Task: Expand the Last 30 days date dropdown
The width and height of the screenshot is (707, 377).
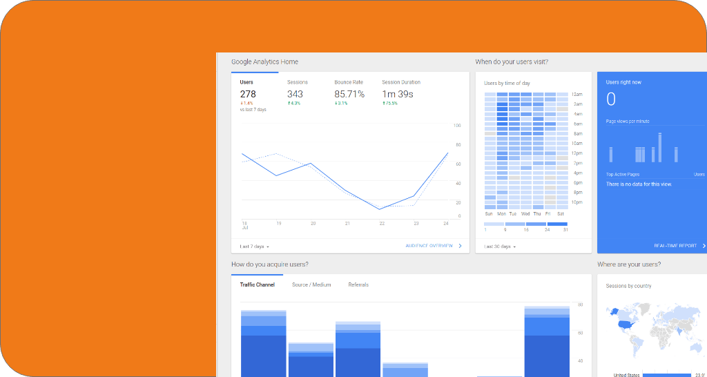Action: pos(499,246)
